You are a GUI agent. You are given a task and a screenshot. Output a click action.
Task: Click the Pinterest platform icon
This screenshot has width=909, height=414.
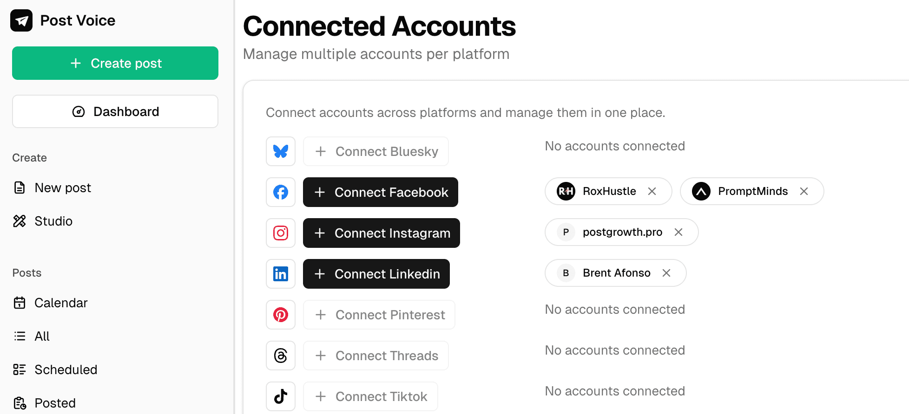281,315
